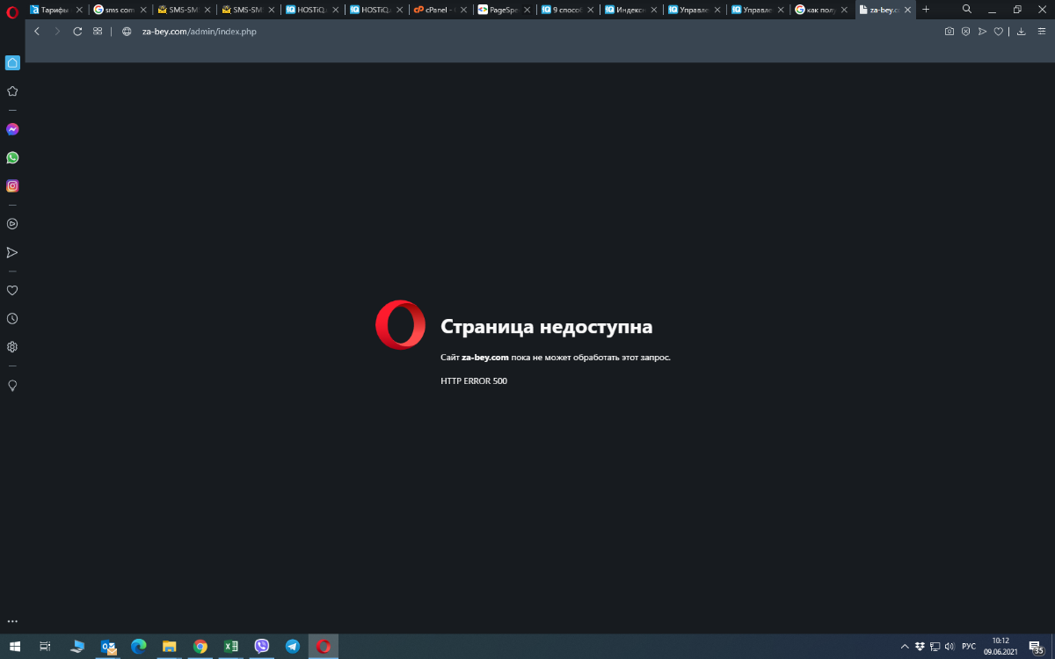Open History clock icon in sidebar
This screenshot has height=659, width=1055.
pos(12,318)
